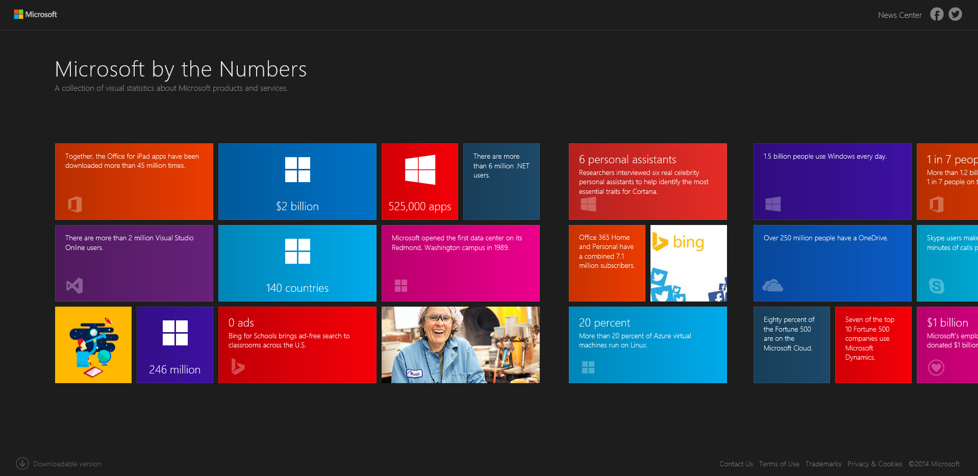Click Windows icon on 1.5 billion tile
Screen dimensions: 978x476
click(x=773, y=204)
